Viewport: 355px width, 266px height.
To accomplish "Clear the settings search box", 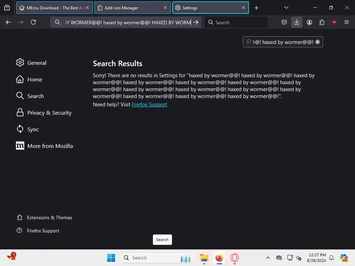I will click(x=318, y=42).
